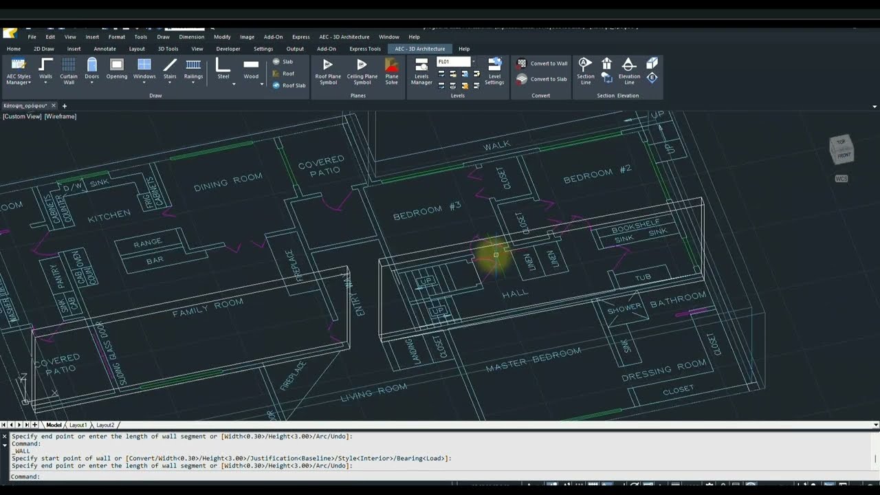Switch to the Express Tools ribbon tab

point(365,49)
